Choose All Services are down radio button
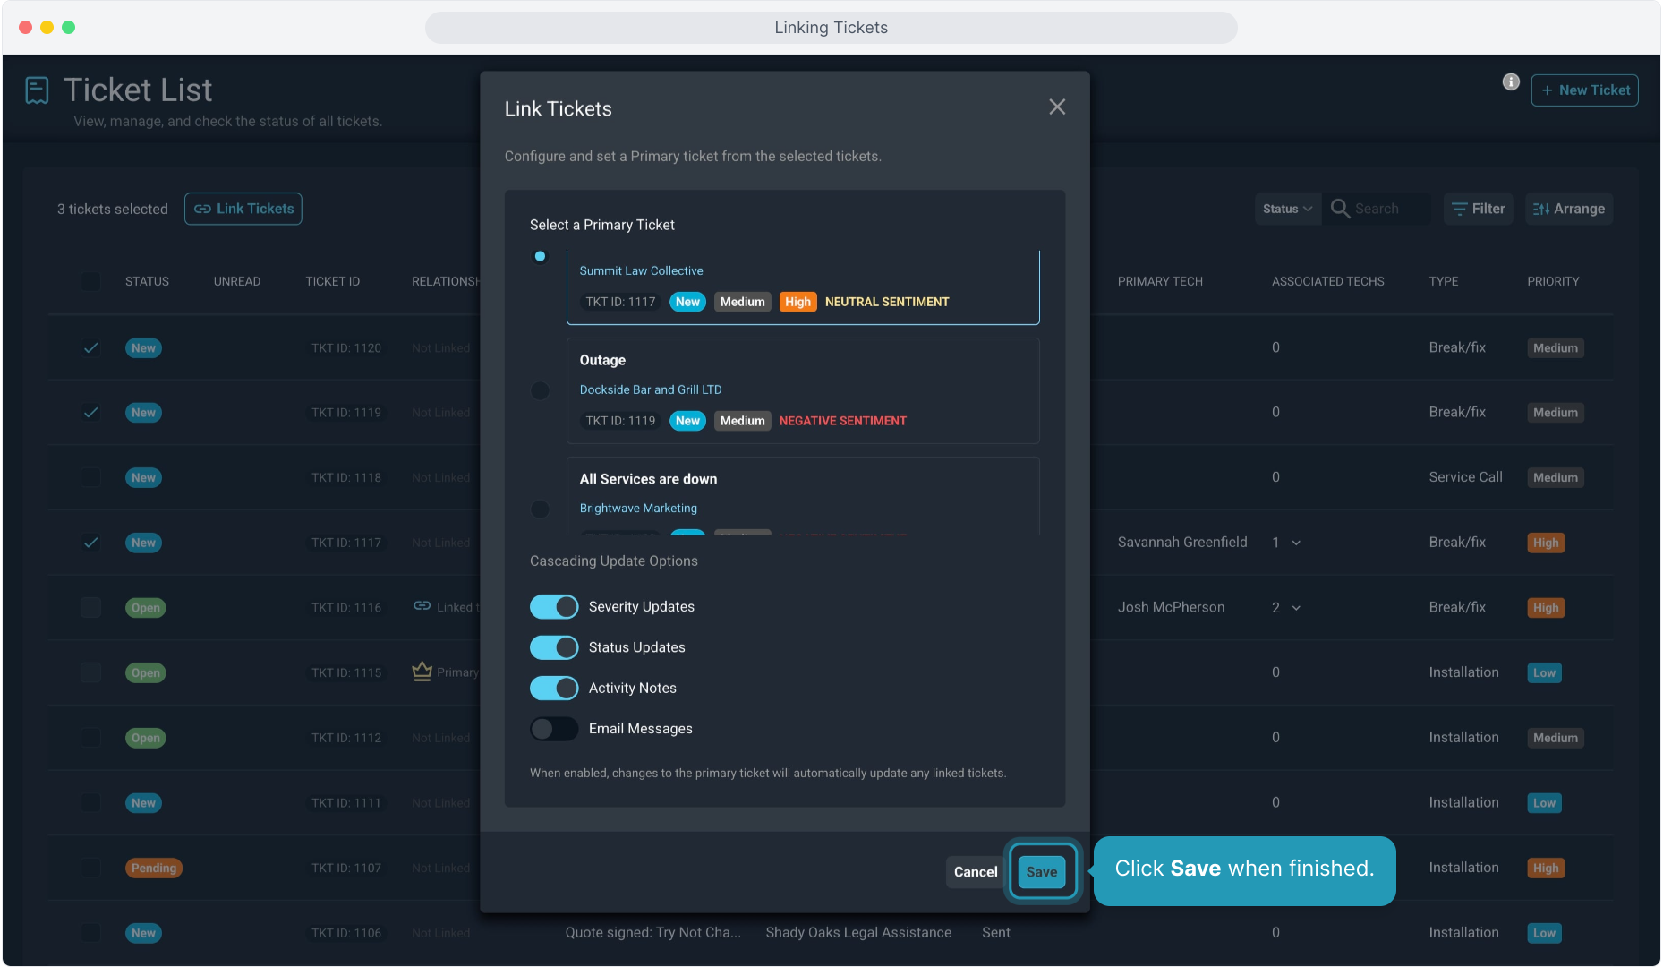This screenshot has width=1663, height=967. click(540, 509)
